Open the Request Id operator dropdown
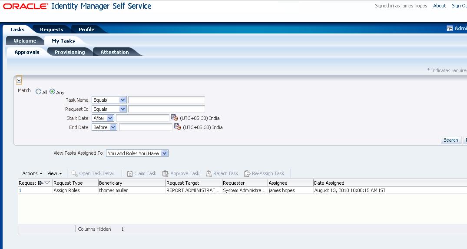 [109, 109]
